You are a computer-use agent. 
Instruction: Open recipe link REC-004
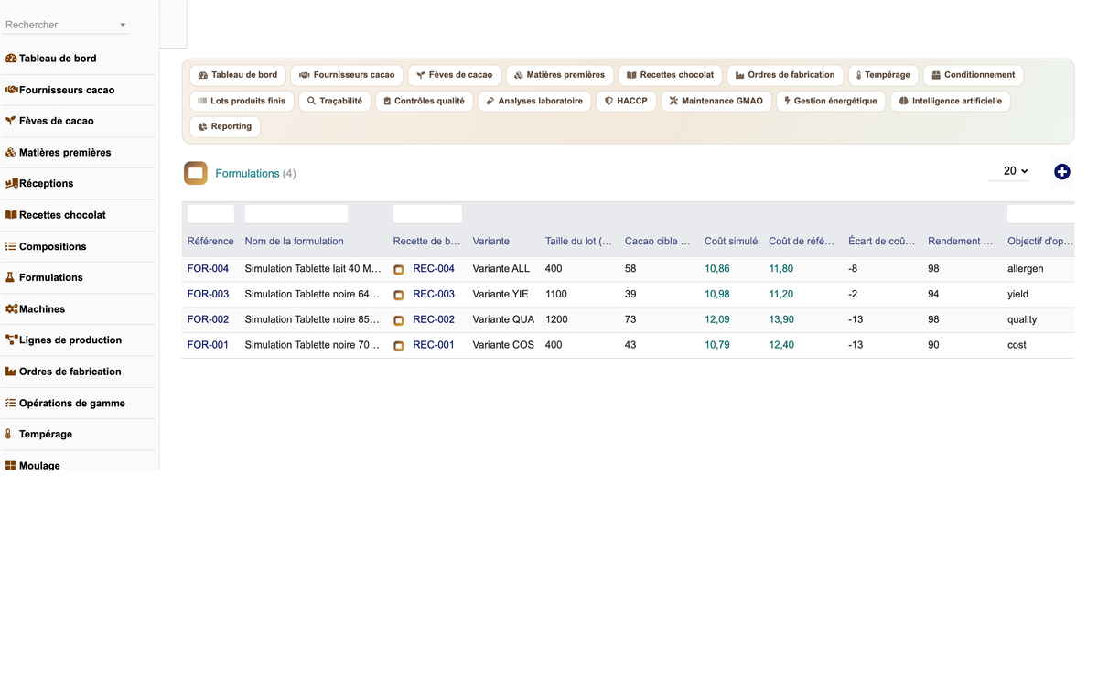434,269
